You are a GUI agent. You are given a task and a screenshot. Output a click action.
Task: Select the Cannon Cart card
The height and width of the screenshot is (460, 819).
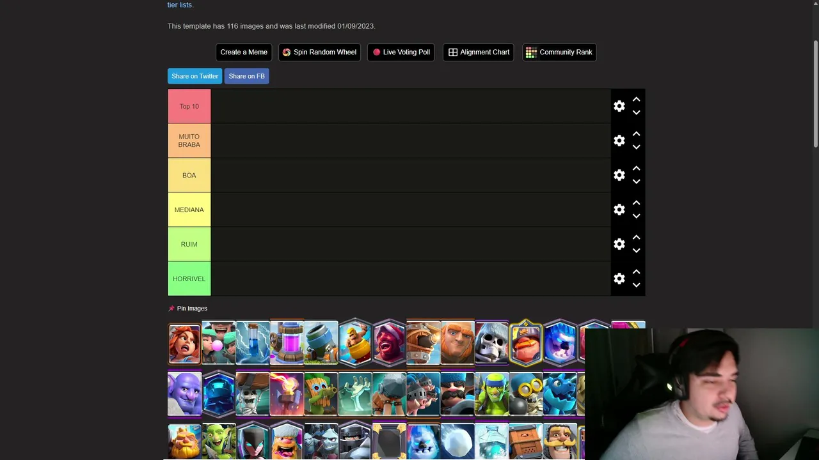(423, 343)
